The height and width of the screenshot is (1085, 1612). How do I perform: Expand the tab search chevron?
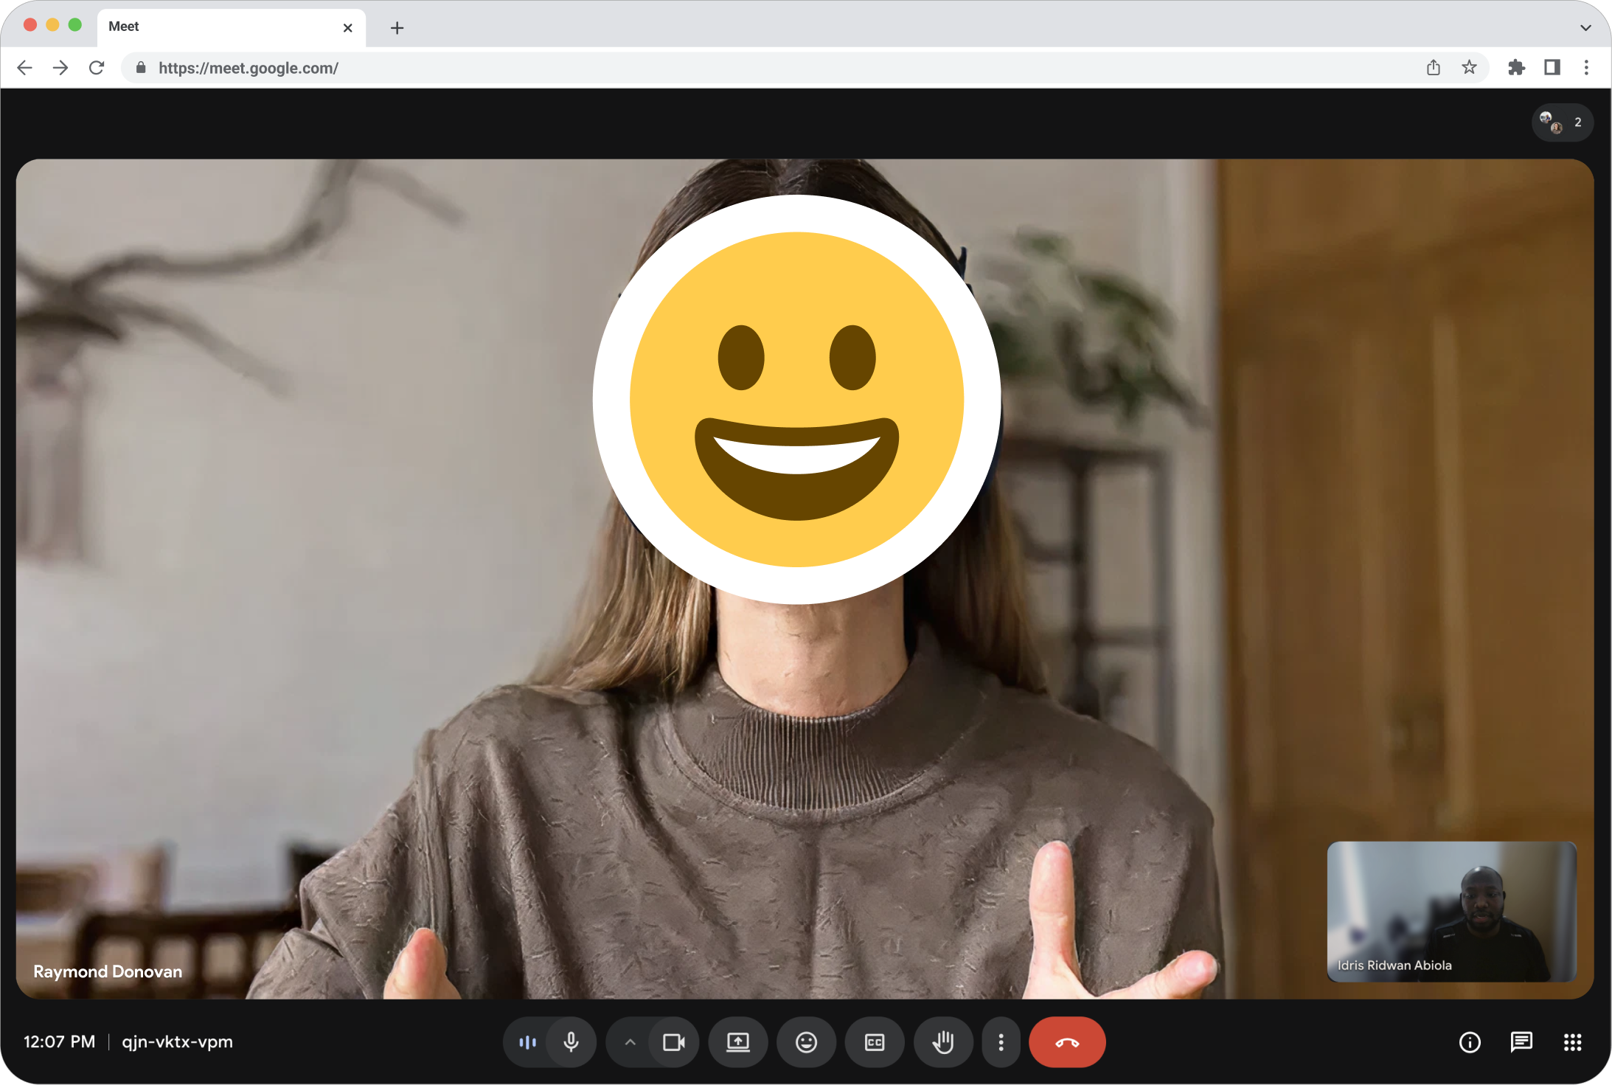pyautogui.click(x=1585, y=28)
